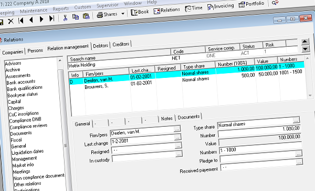Image resolution: width=315 pixels, height=191 pixels.
Task: Open the Supervisor menu
Action: [108, 5]
